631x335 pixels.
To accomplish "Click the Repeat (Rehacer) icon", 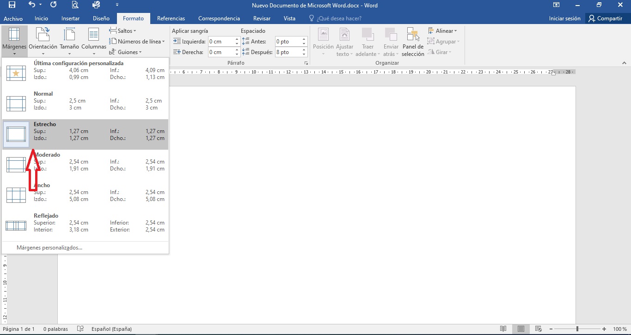I will [x=53, y=5].
